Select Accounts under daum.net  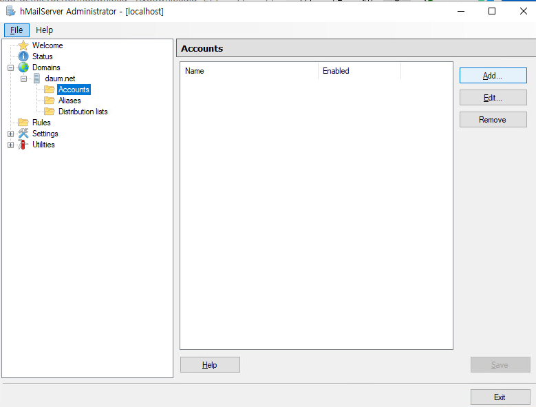(x=74, y=90)
